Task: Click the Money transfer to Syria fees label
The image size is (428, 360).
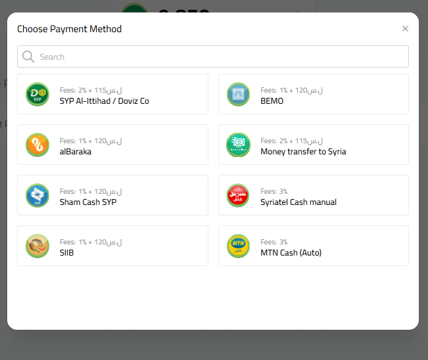Action: point(291,141)
